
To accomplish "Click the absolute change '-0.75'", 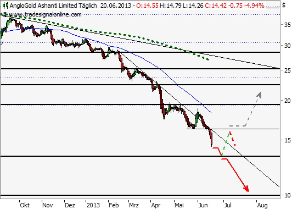I will [x=235, y=5].
